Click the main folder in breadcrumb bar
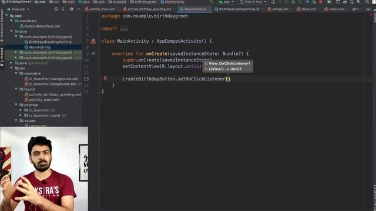Screen dimensions: 376x211 click(69, 2)
